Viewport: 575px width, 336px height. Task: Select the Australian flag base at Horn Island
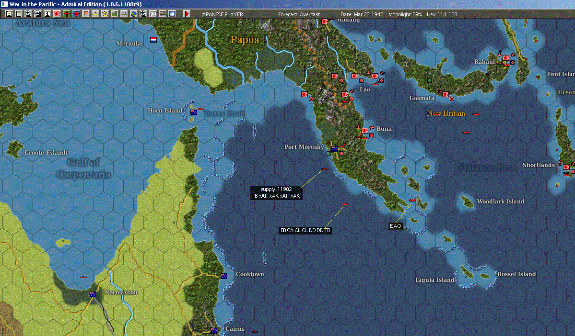click(x=194, y=112)
